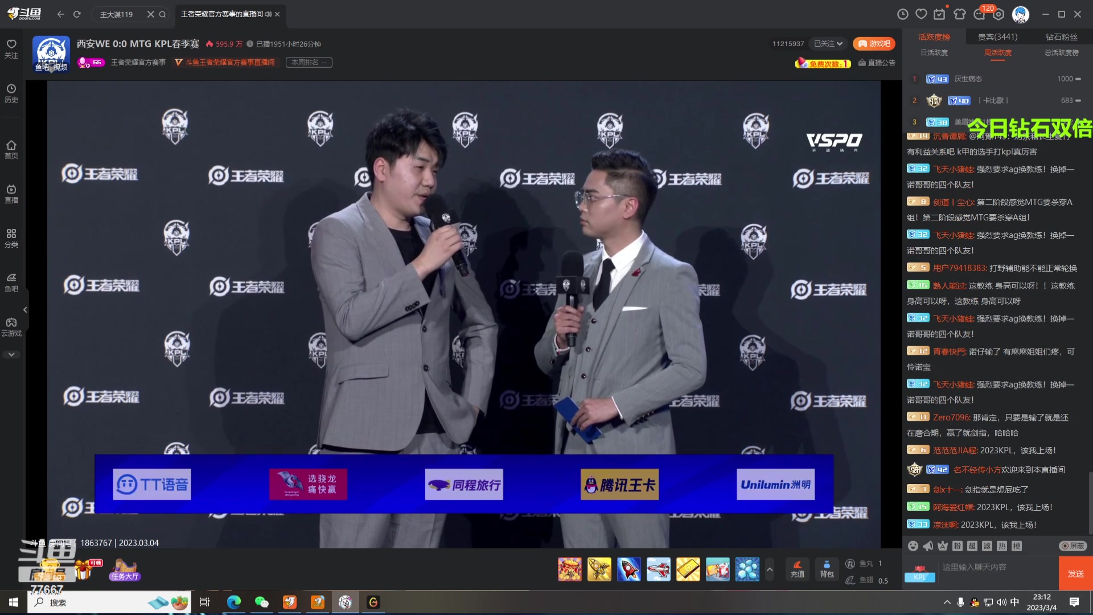Click the megaphone icon in chat toolbar
Viewport: 1093px width, 615px height.
coord(928,546)
